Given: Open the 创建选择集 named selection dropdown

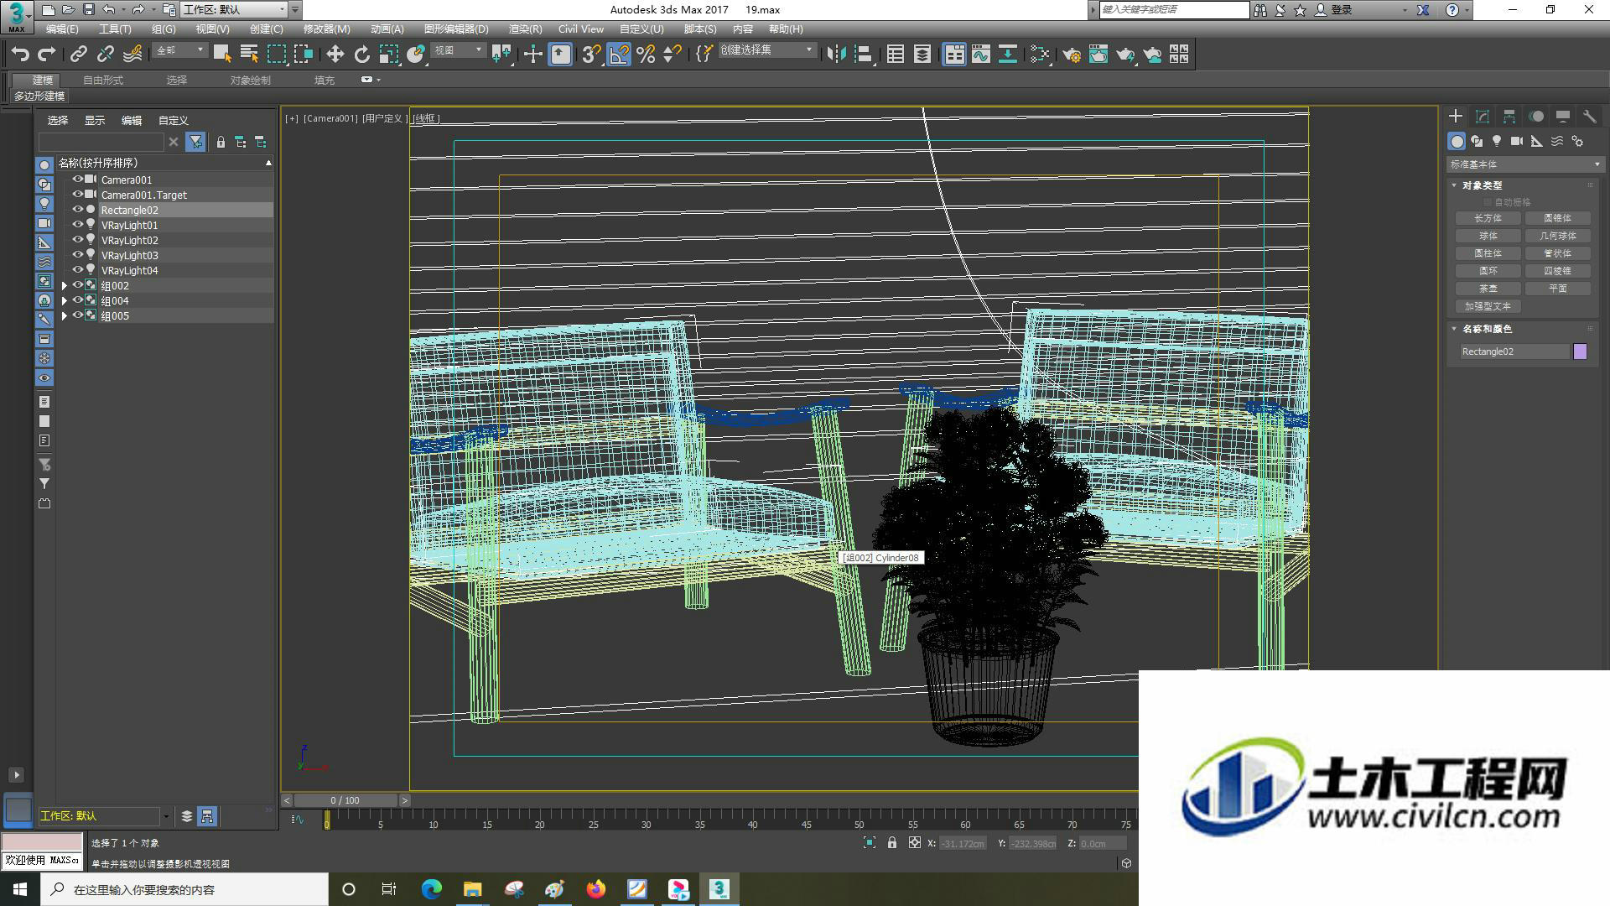Looking at the screenshot, I should click(766, 50).
